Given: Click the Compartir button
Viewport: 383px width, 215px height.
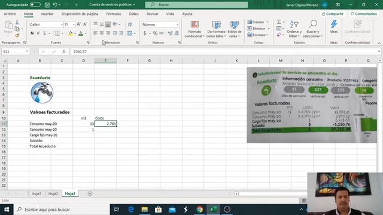Looking at the screenshot, I should [333, 14].
